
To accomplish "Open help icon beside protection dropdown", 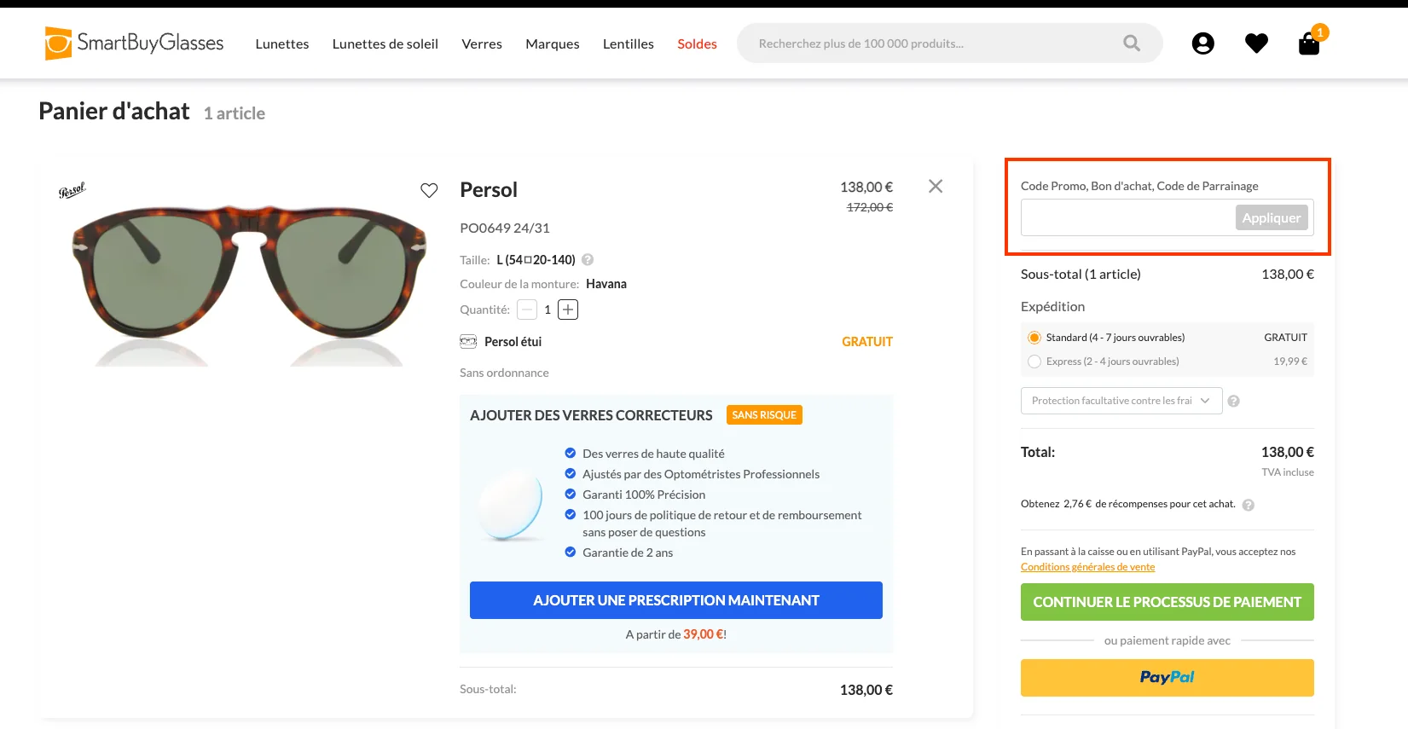I will 1233,401.
